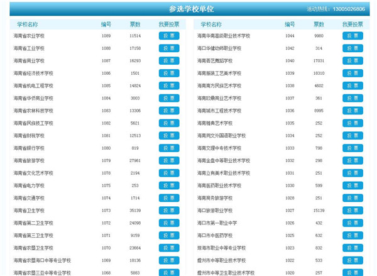Vote for 海南文理中专技术学校 (No. 1033)
Viewport: 377px width, 276px height.
point(352,148)
